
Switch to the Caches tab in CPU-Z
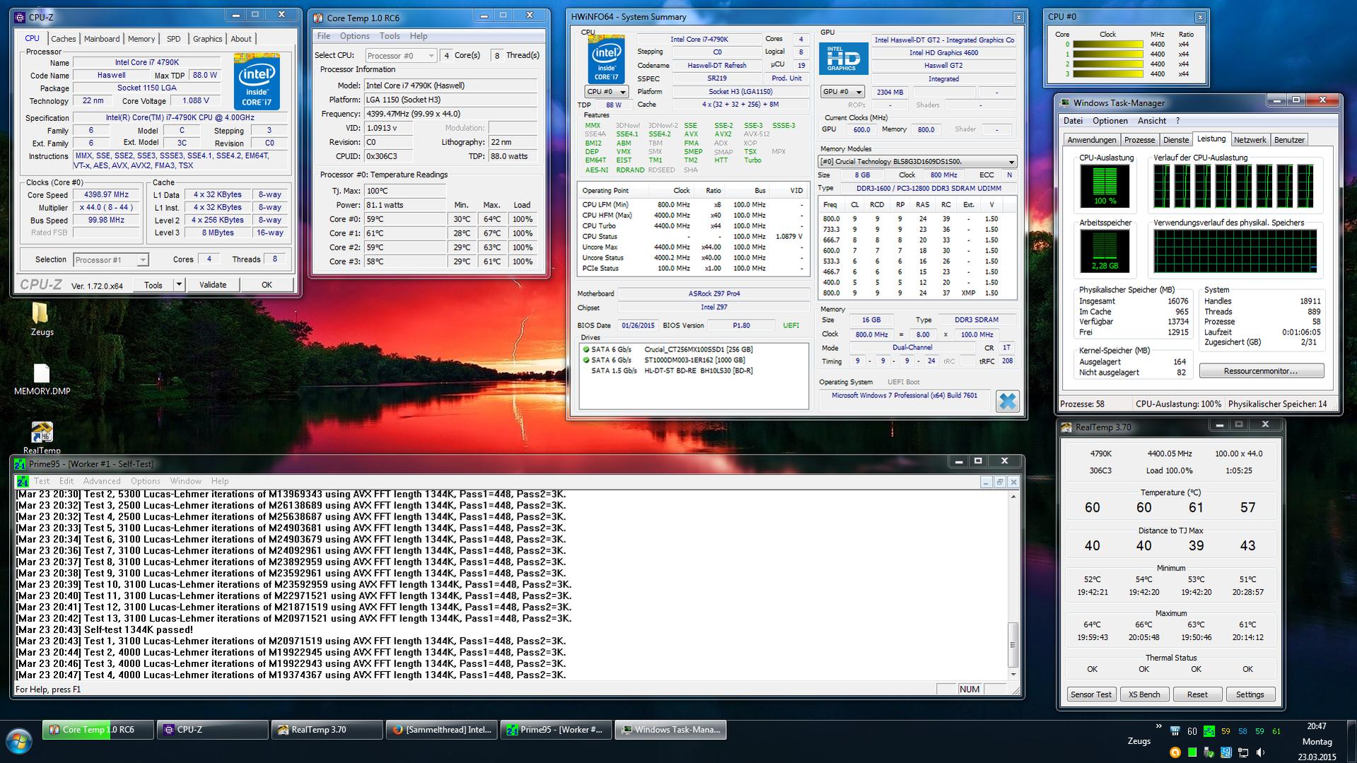(x=63, y=39)
